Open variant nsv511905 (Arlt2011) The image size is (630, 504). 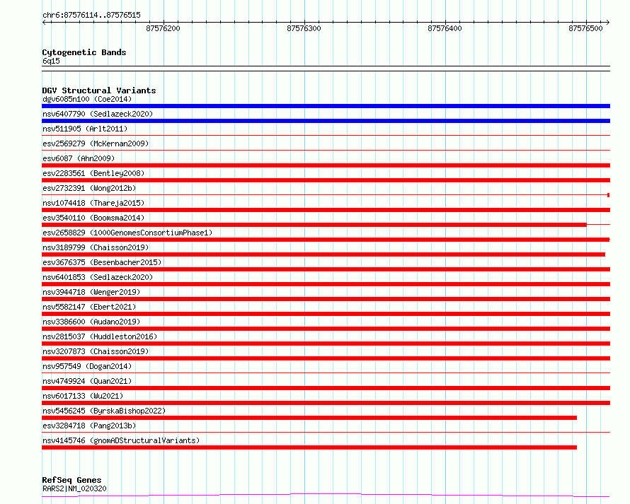[85, 129]
